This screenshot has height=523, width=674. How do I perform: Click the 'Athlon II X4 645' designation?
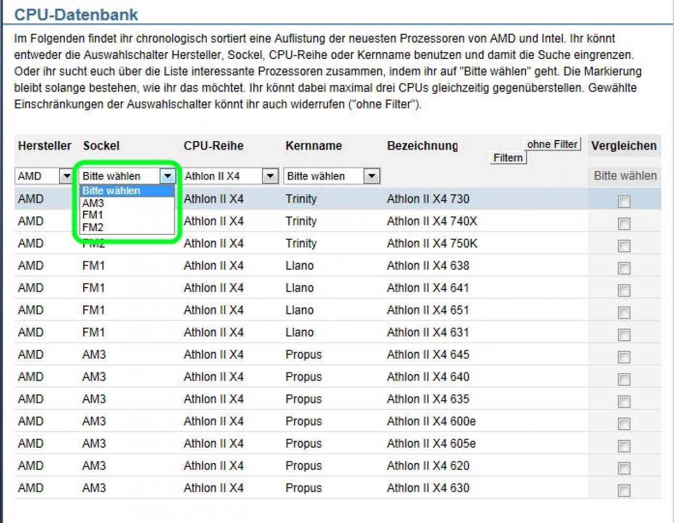(428, 354)
